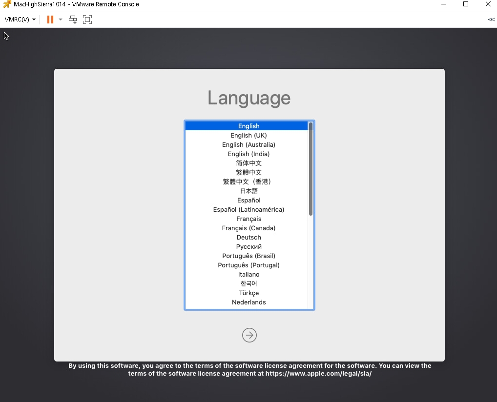497x402 pixels.
Task: Enter full screen mode in the VMRC toolbar
Action: [x=87, y=20]
